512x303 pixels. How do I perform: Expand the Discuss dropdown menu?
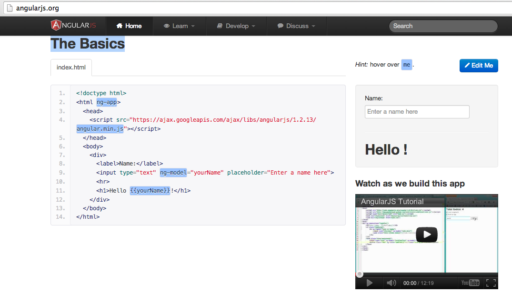coord(296,26)
